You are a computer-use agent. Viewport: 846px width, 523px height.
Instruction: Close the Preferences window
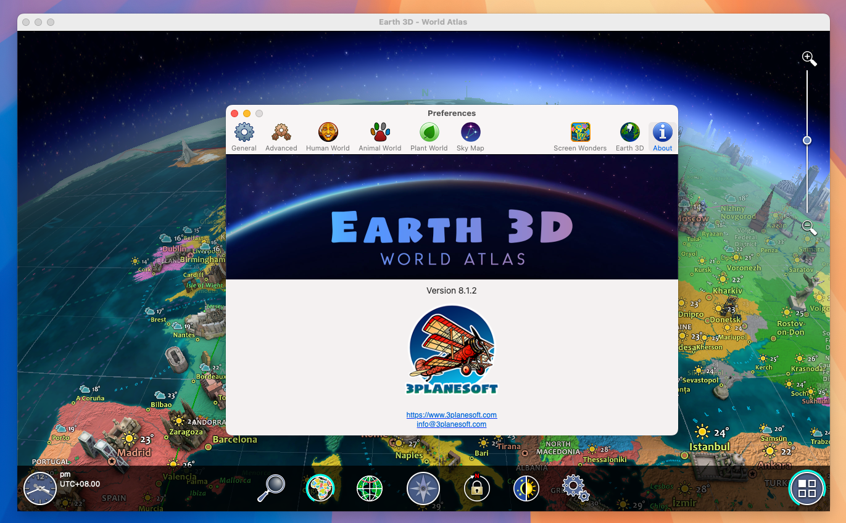click(x=234, y=113)
